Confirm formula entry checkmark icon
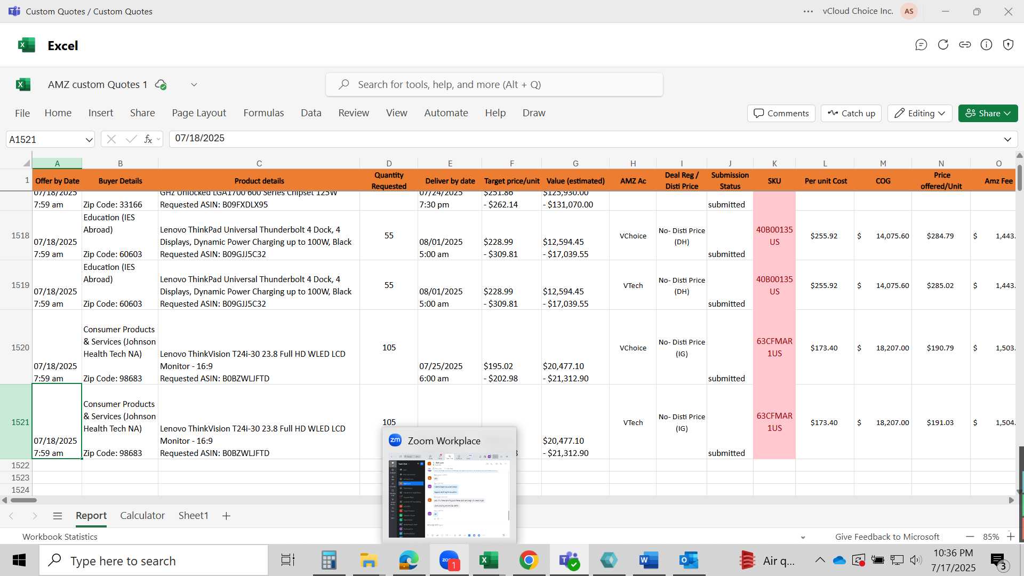The height and width of the screenshot is (576, 1024). [x=131, y=139]
